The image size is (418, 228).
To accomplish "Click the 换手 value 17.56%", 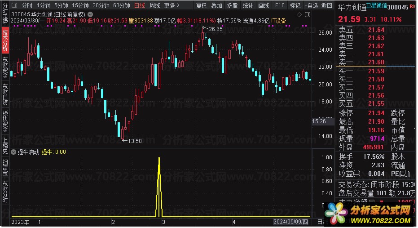I will [x=374, y=156].
